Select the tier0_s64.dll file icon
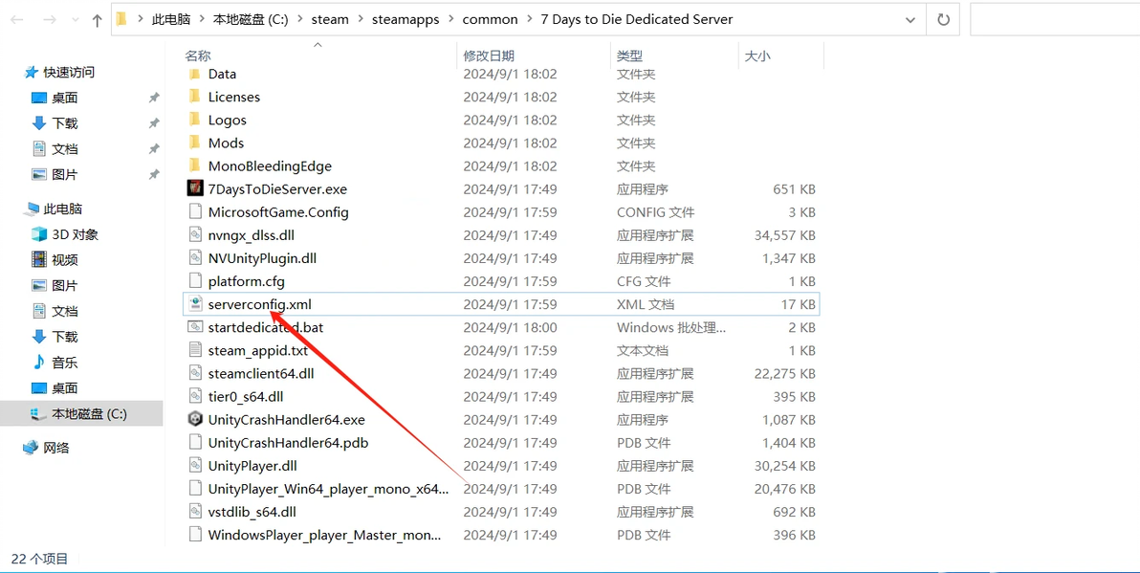This screenshot has height=573, width=1140. [194, 396]
